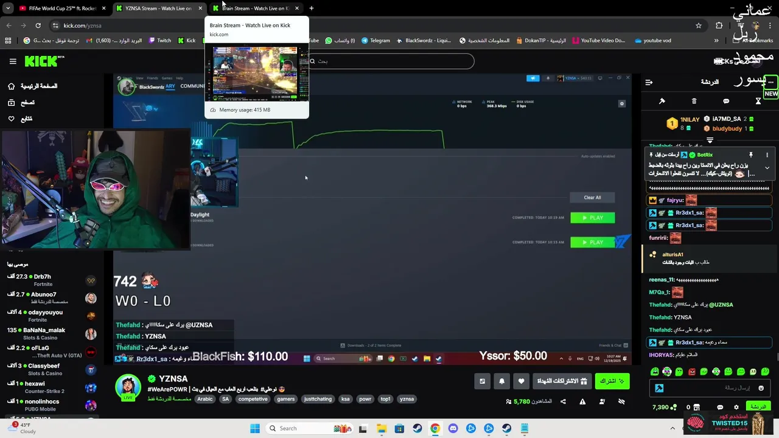Image resolution: width=779 pixels, height=438 pixels.
Task: Show hidden system tray icons chevron
Action: coord(672,428)
